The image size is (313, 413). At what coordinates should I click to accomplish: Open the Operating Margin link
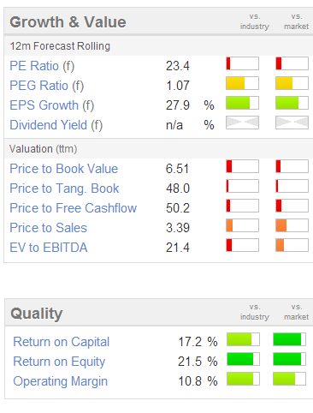[61, 381]
